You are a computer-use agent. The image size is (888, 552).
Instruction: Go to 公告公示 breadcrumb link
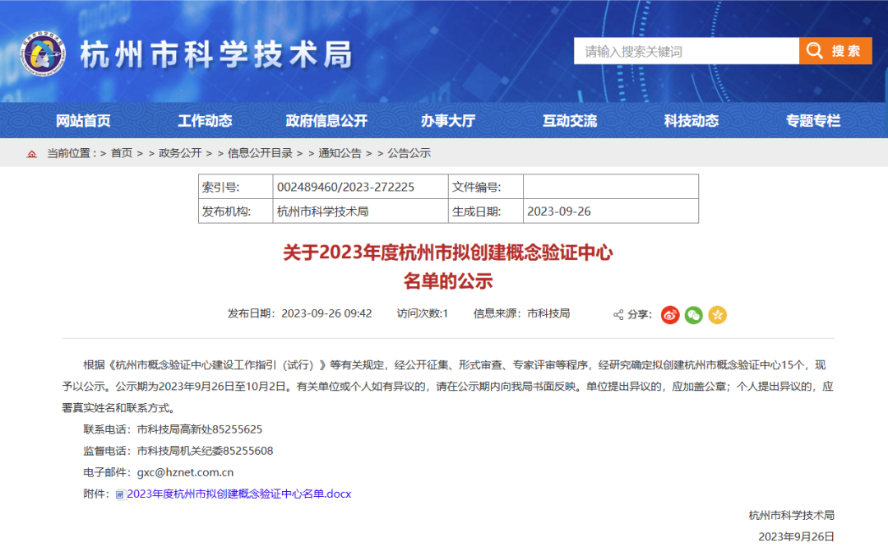(x=409, y=153)
